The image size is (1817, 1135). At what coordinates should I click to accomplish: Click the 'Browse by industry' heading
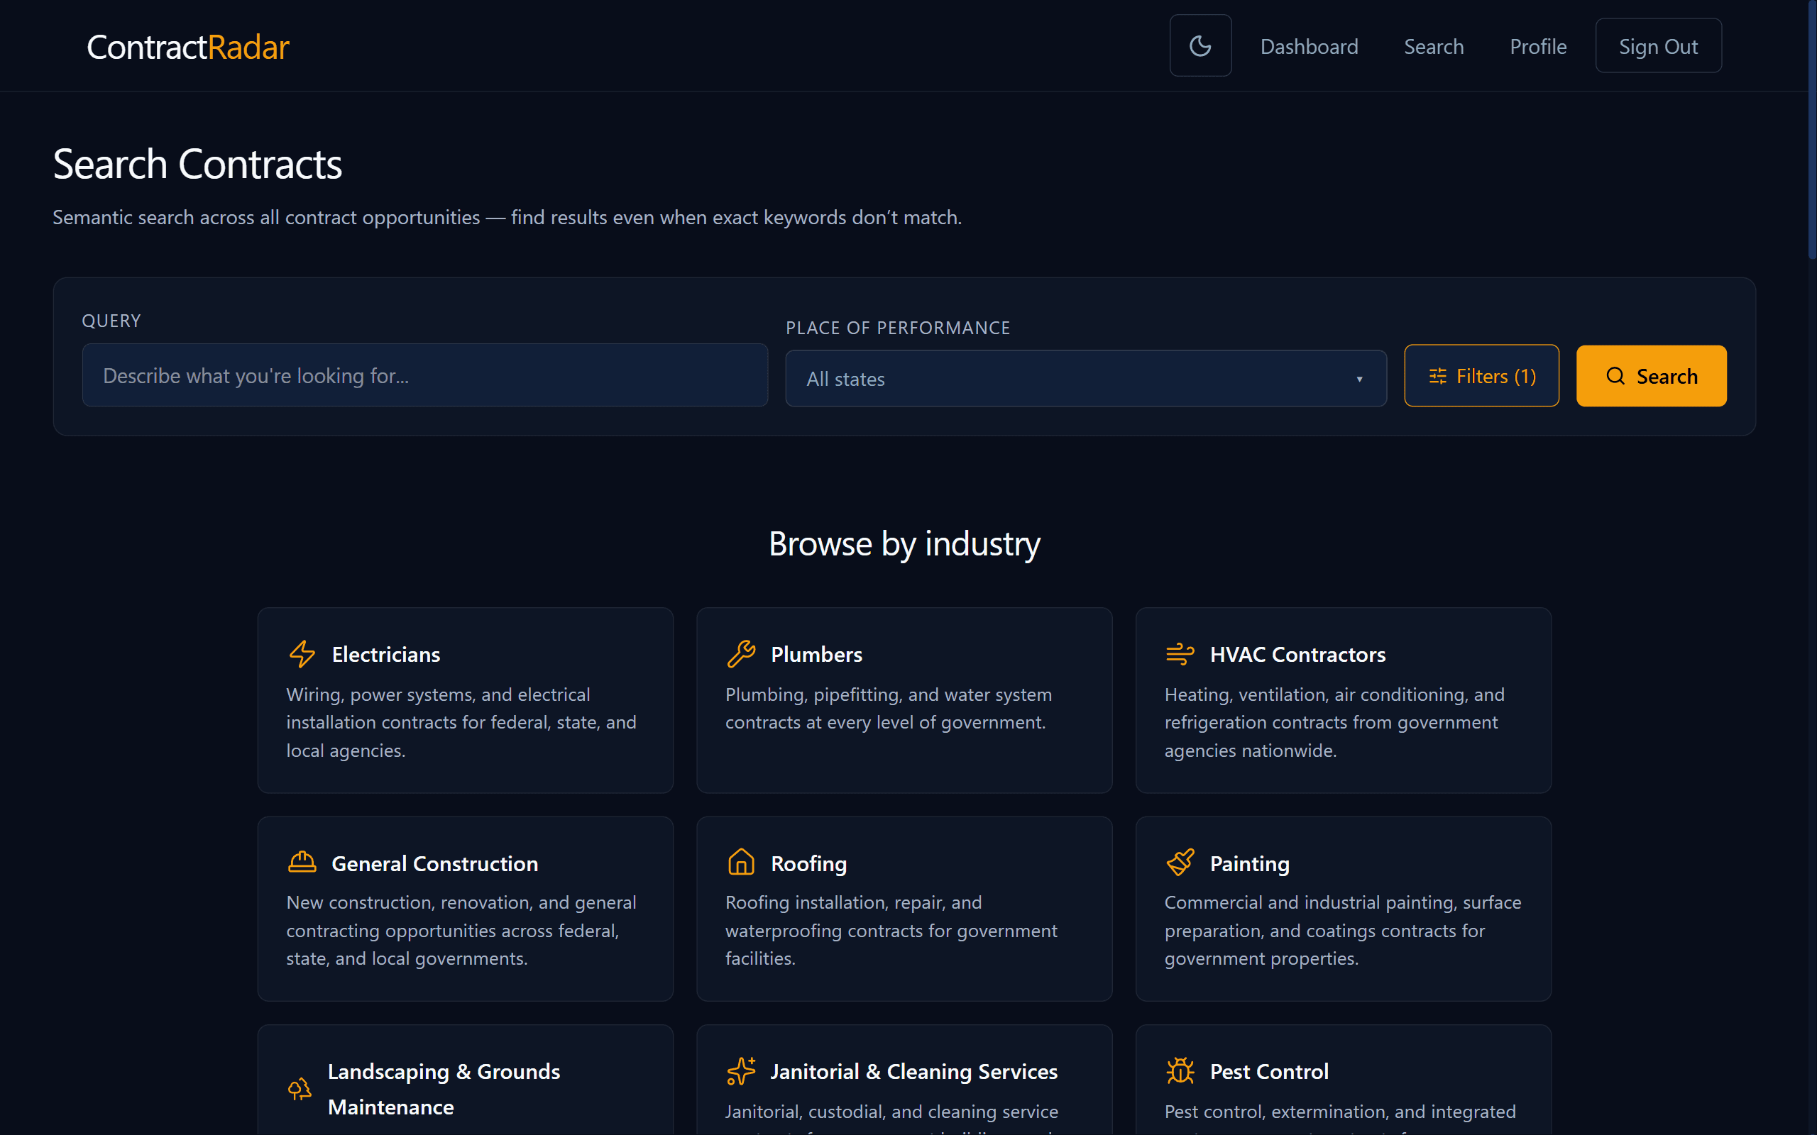pos(904,543)
